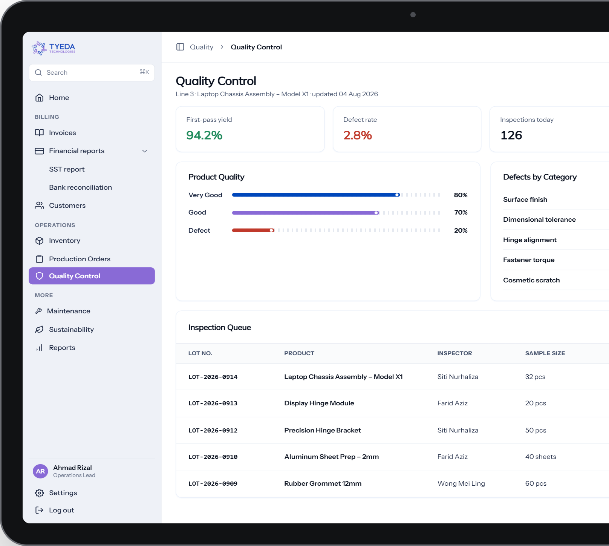Click the Very Good quality slider handle
This screenshot has height=546, width=609.
pos(397,195)
